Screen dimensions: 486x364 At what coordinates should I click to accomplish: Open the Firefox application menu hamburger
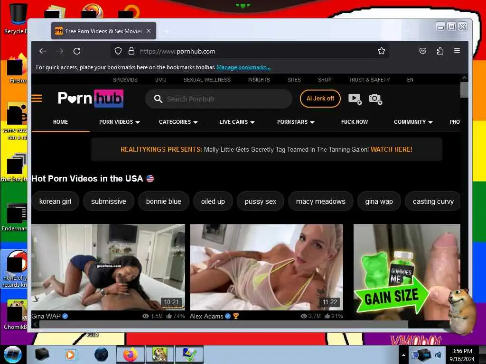[x=457, y=51]
